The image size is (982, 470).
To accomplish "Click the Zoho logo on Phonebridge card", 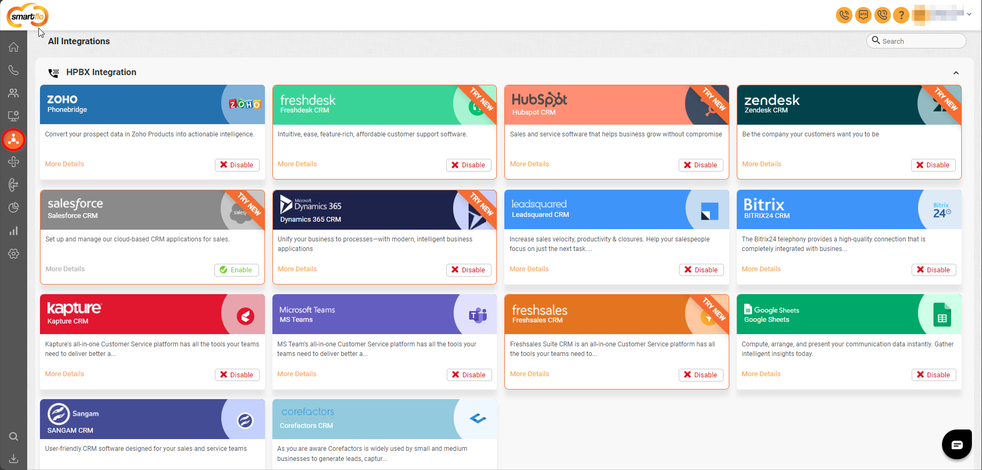I will (245, 104).
